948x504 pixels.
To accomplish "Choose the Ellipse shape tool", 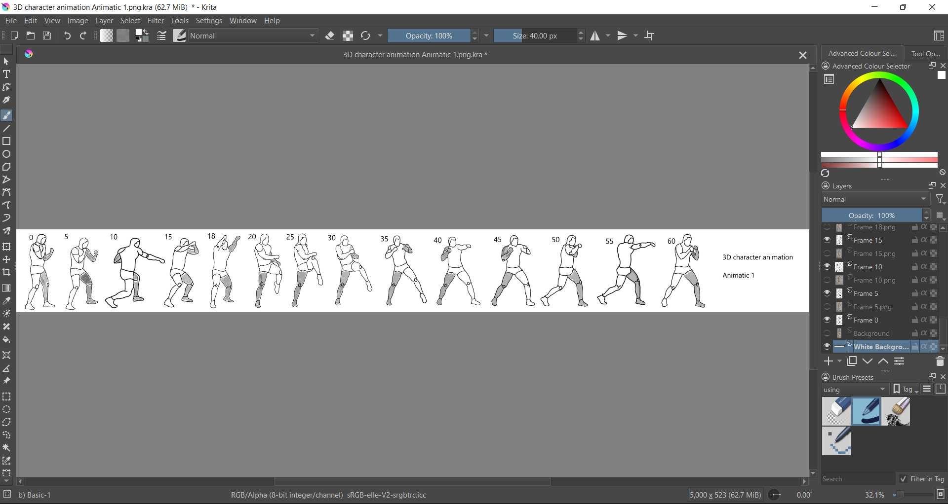I will click(x=6, y=154).
